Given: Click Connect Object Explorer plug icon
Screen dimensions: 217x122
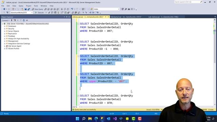Looking at the screenshot, I should pos(12,20).
